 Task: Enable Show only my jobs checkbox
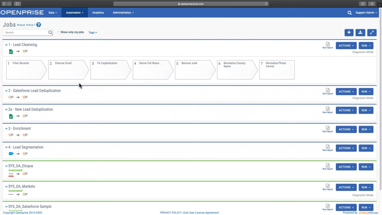tap(59, 32)
